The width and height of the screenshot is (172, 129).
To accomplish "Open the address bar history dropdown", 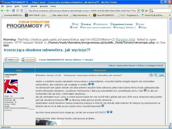I will pos(138,11).
